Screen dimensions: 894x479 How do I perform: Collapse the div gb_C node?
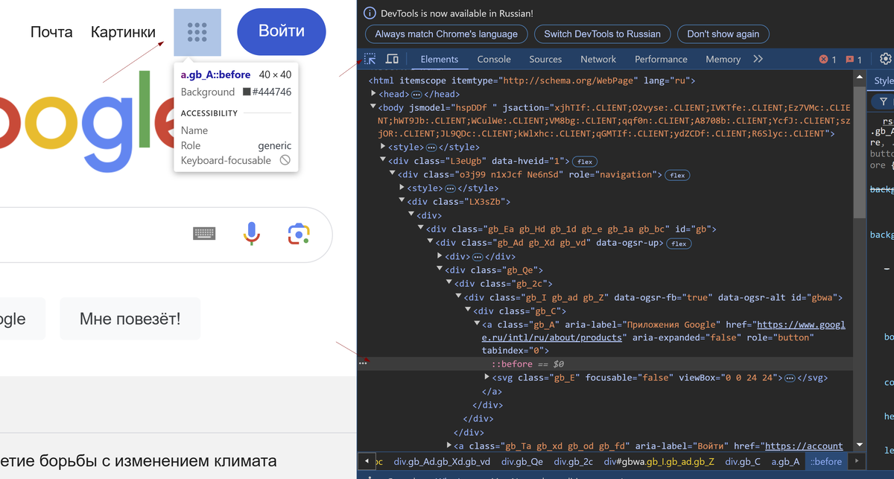(x=468, y=311)
